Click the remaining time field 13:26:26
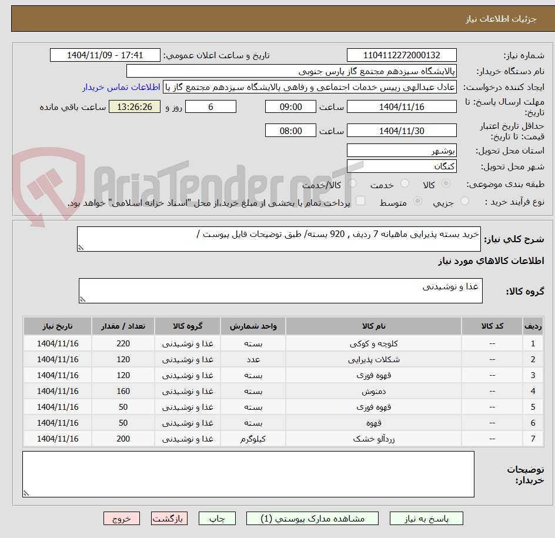Image resolution: width=555 pixels, height=538 pixels. [x=135, y=106]
